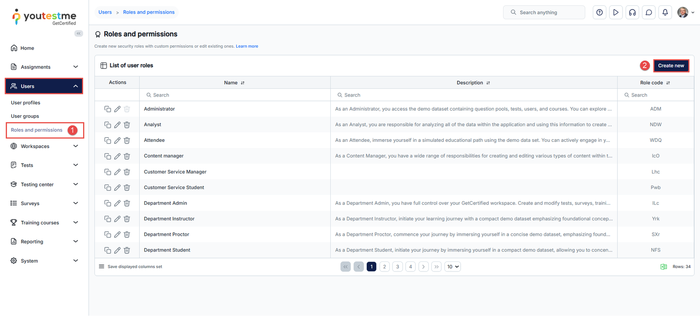Delete the Content manager role
This screenshot has height=316, width=700.
point(127,156)
